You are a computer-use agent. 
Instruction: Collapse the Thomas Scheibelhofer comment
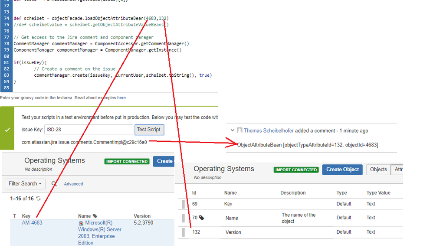tap(233, 130)
